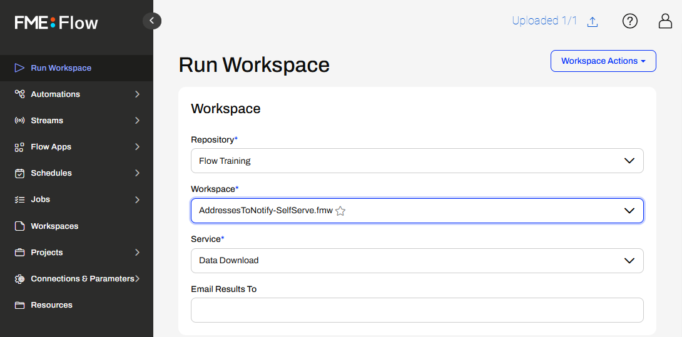Open the Resources menu item
Viewport: 682px width, 337px height.
pyautogui.click(x=76, y=305)
